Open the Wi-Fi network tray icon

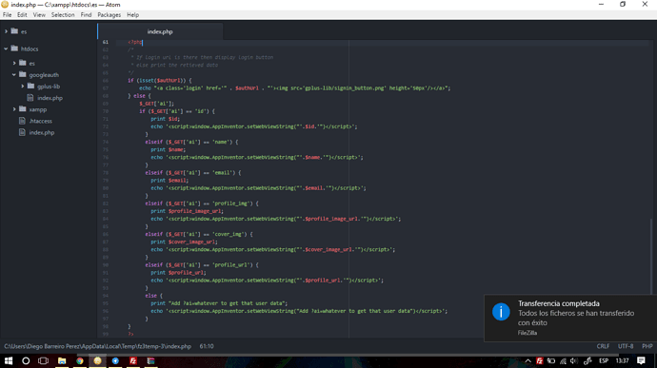click(x=563, y=361)
